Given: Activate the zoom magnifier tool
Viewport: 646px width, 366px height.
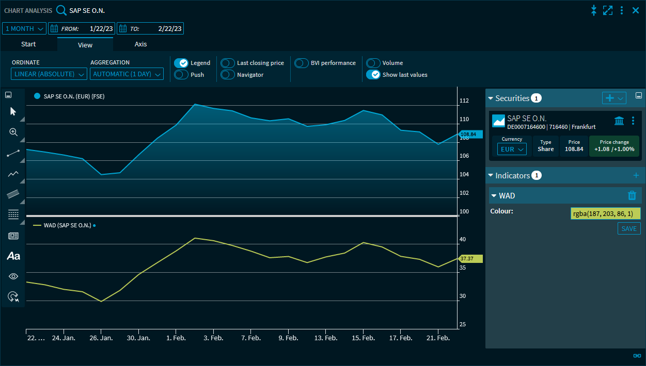Looking at the screenshot, I should tap(13, 132).
